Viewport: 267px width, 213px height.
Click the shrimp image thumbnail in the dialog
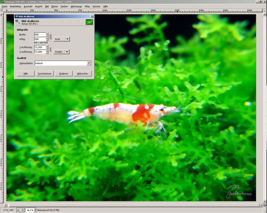tap(89, 22)
